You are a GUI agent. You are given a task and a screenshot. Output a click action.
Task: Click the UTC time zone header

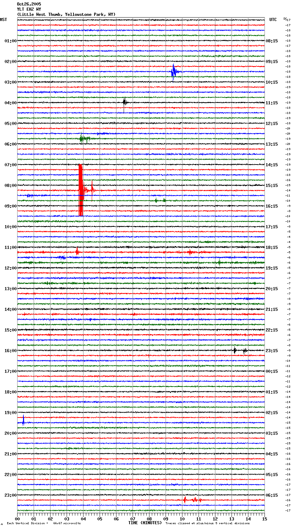tap(273, 20)
